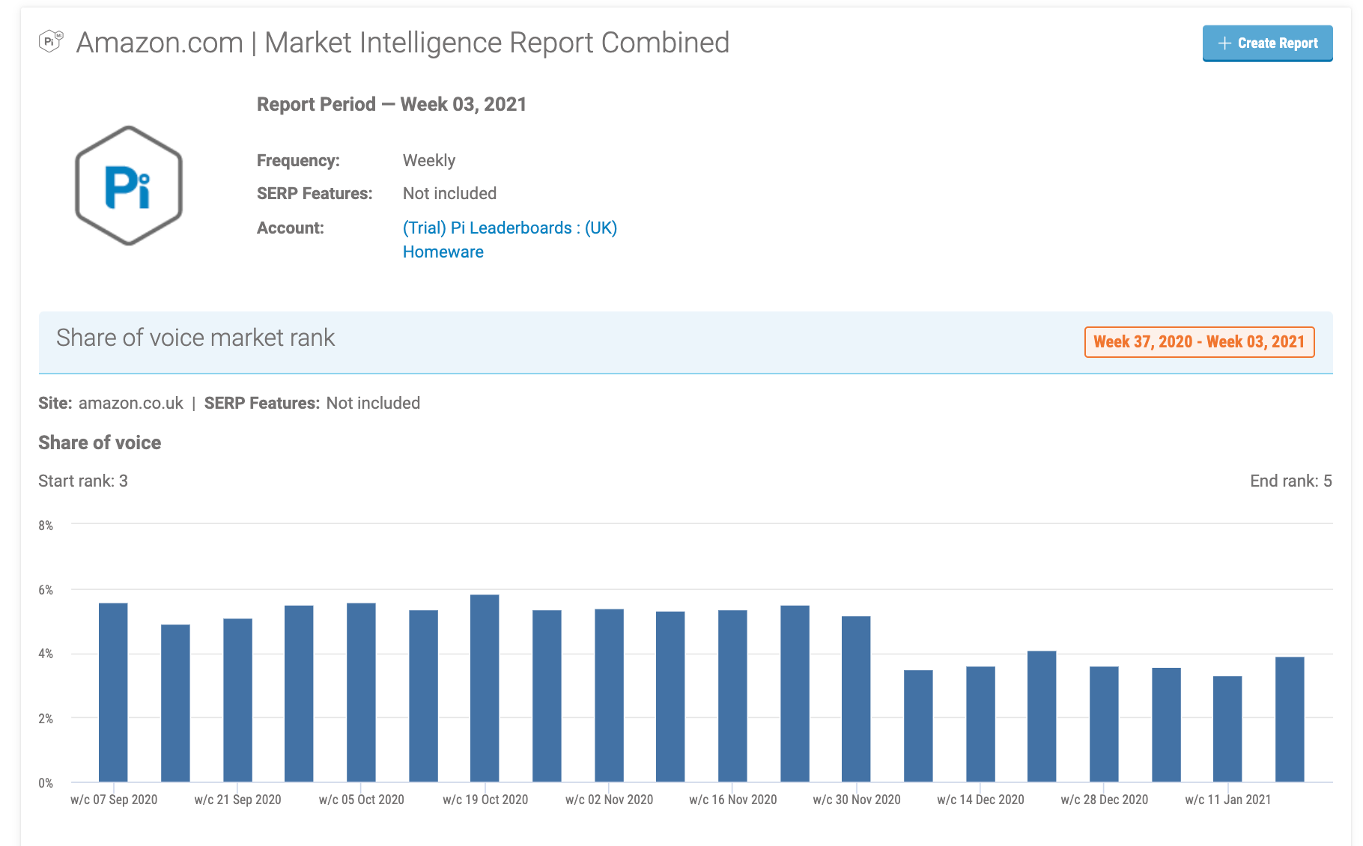1363x846 pixels.
Task: Select the bar for w/c 05 Oct 2020
Action: tap(361, 693)
